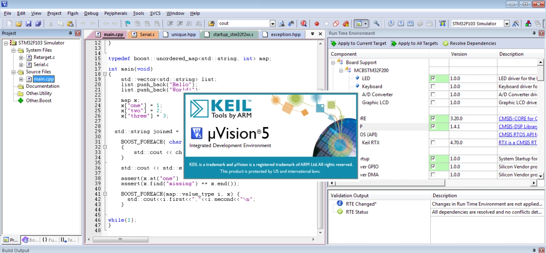
Task: Open Find in Files icon
Action: click(211, 23)
